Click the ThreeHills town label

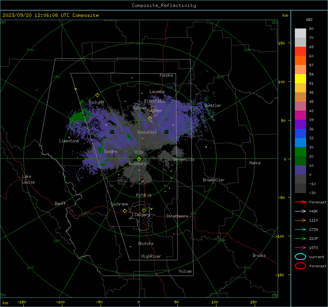(x=183, y=160)
